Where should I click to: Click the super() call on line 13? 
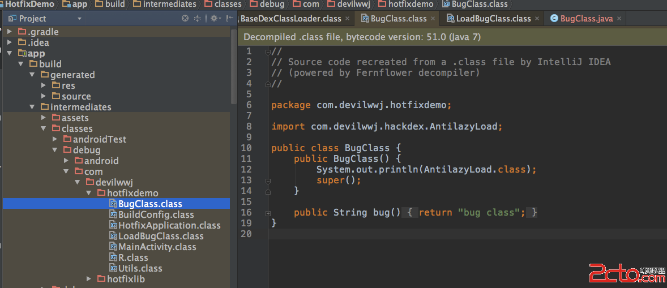point(338,180)
